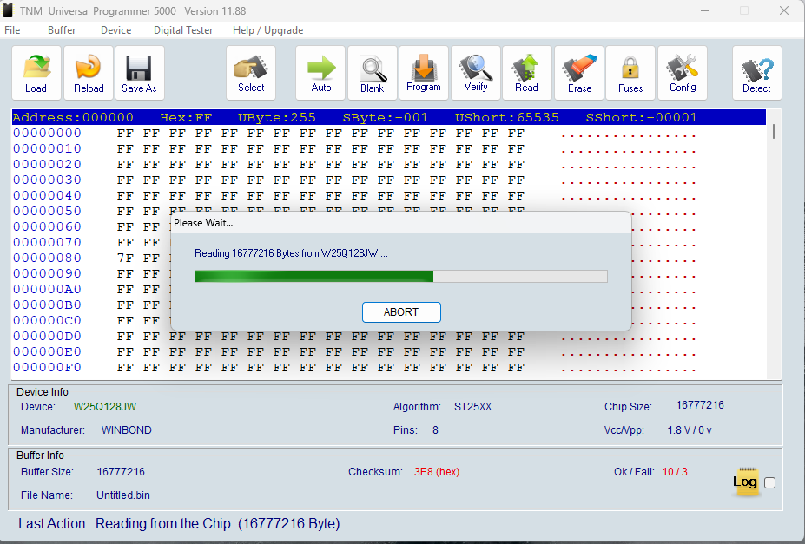Image resolution: width=805 pixels, height=544 pixels.
Task: Click the Reading 16777216 Bytes dialog message
Action: click(291, 253)
